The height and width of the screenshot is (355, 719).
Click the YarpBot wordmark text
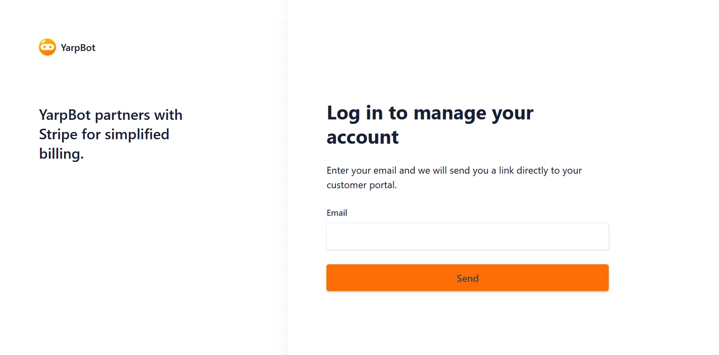78,47
